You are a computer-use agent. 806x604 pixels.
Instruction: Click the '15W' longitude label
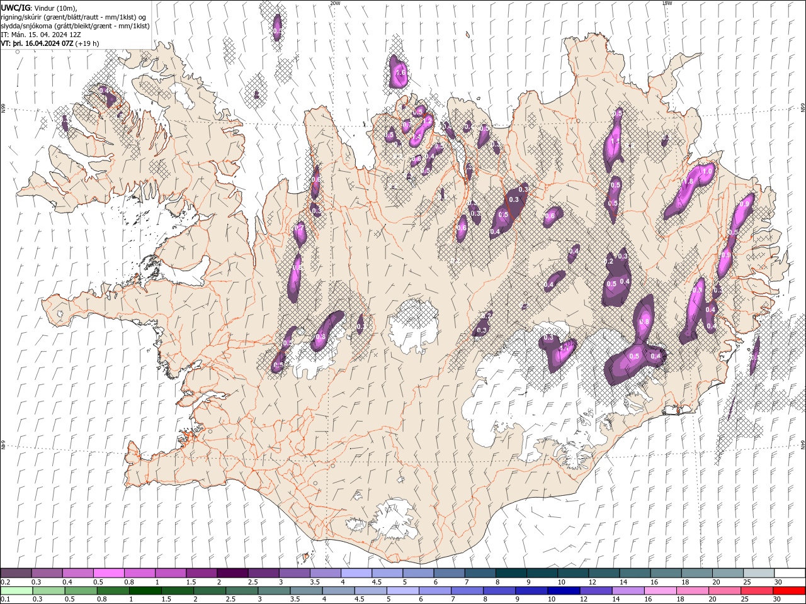point(667,3)
